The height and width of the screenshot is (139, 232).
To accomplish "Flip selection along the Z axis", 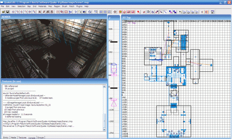I will [x=30, y=12].
